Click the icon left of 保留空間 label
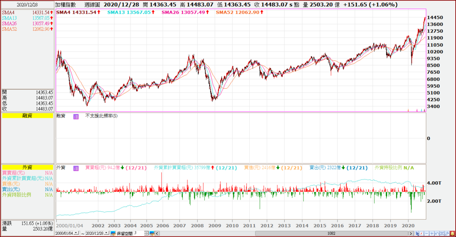The width and height of the screenshot is (456, 237). [x=113, y=233]
